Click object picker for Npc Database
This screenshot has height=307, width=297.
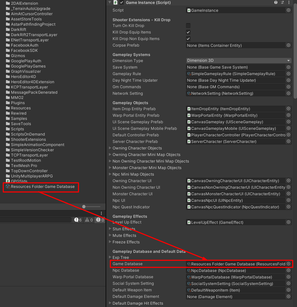(x=288, y=270)
